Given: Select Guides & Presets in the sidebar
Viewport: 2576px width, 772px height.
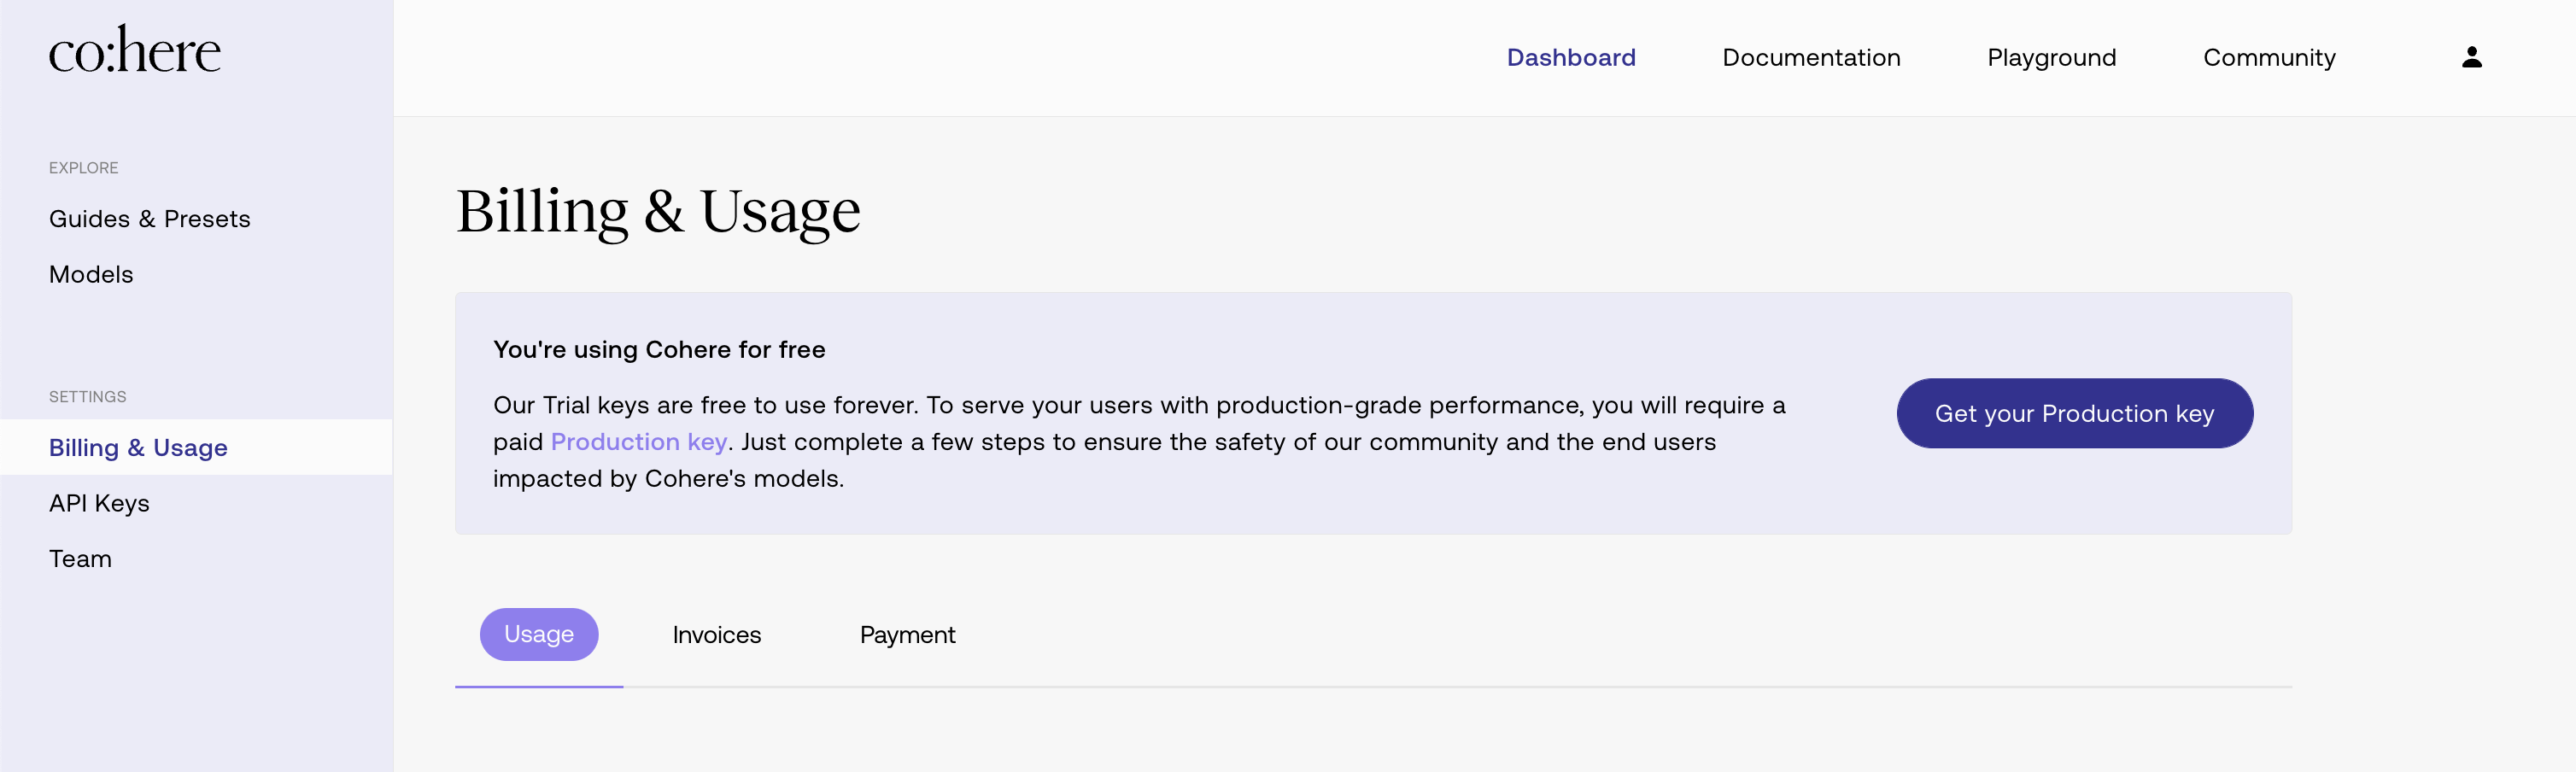Looking at the screenshot, I should coord(150,219).
